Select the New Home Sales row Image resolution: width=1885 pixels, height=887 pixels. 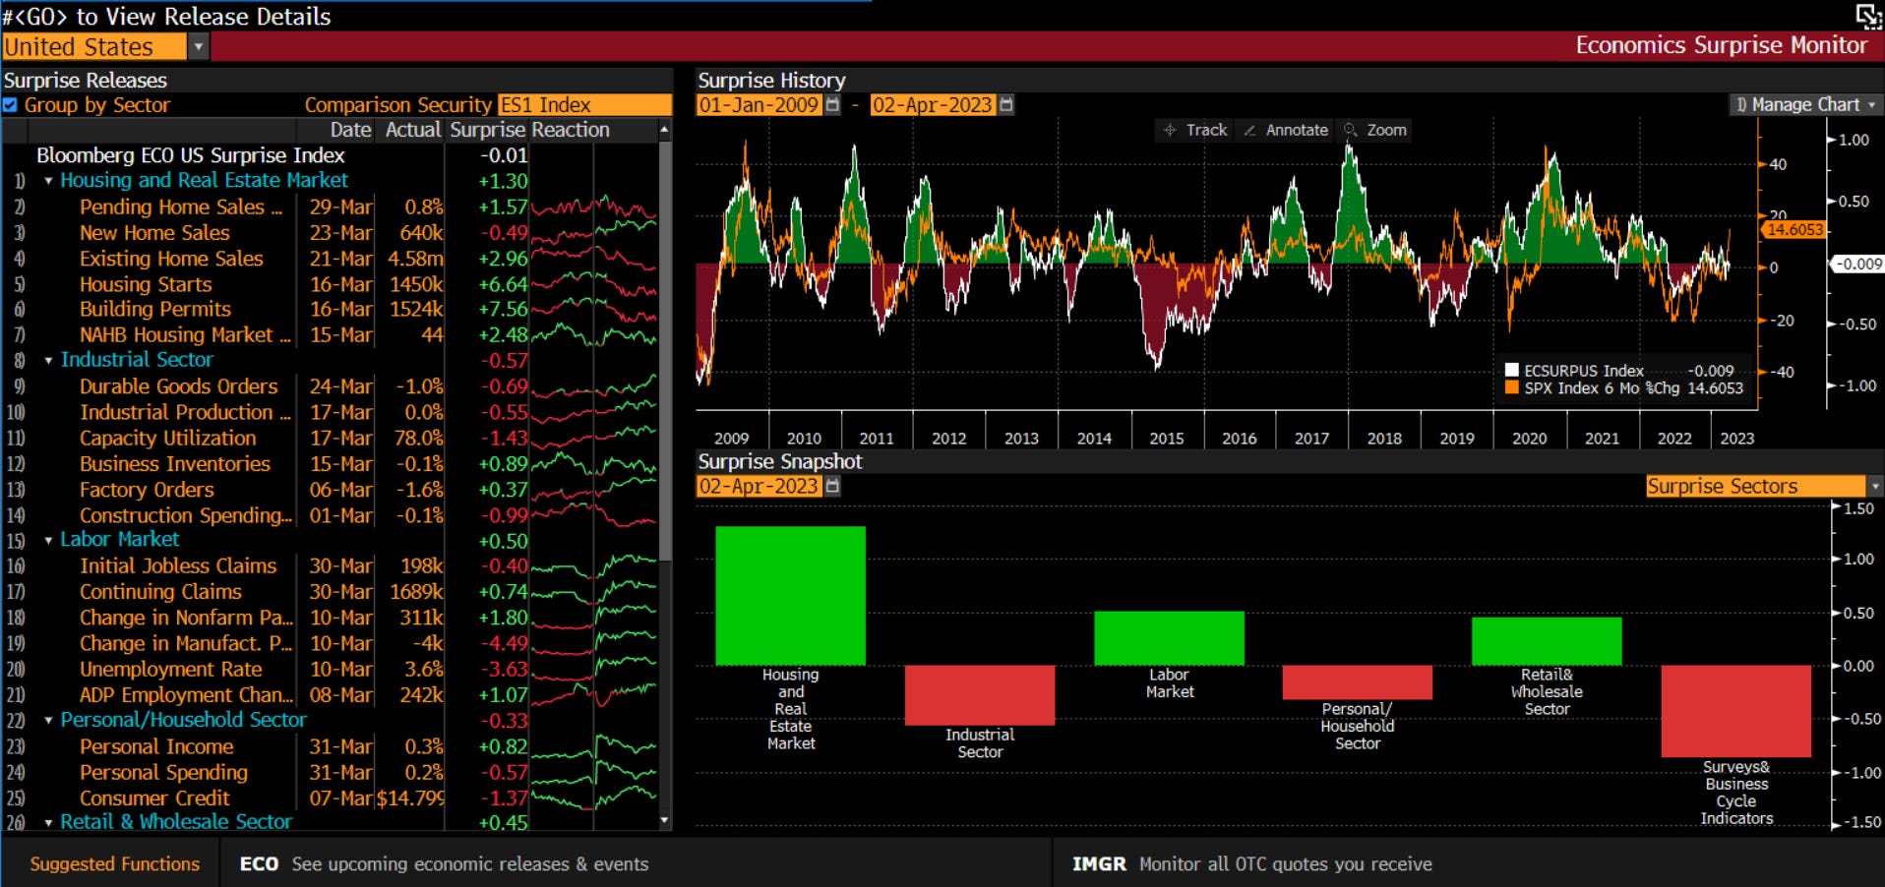coord(330,233)
